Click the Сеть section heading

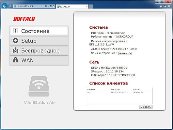coord(94,62)
